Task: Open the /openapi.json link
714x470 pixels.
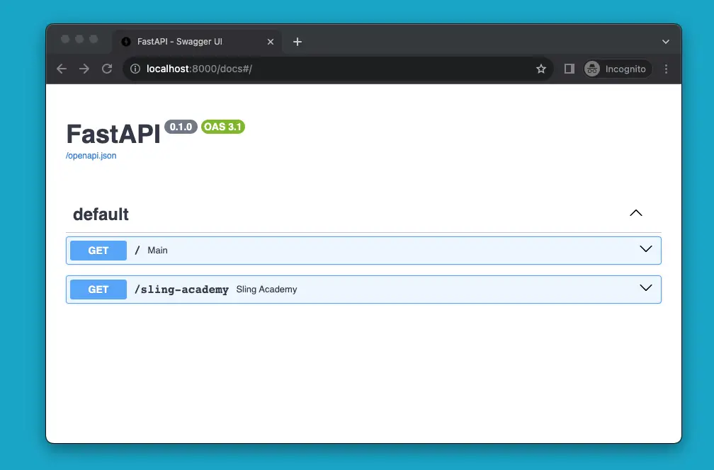Action: pos(91,156)
